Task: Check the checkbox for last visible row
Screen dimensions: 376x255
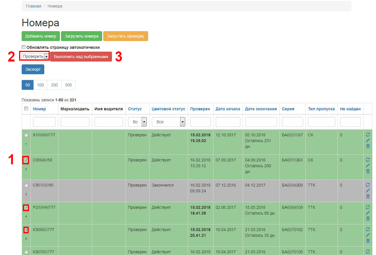Action: tap(26, 252)
